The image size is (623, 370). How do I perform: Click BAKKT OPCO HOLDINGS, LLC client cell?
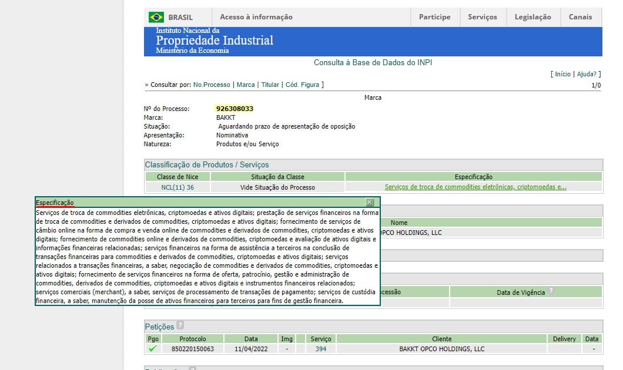[x=442, y=349]
